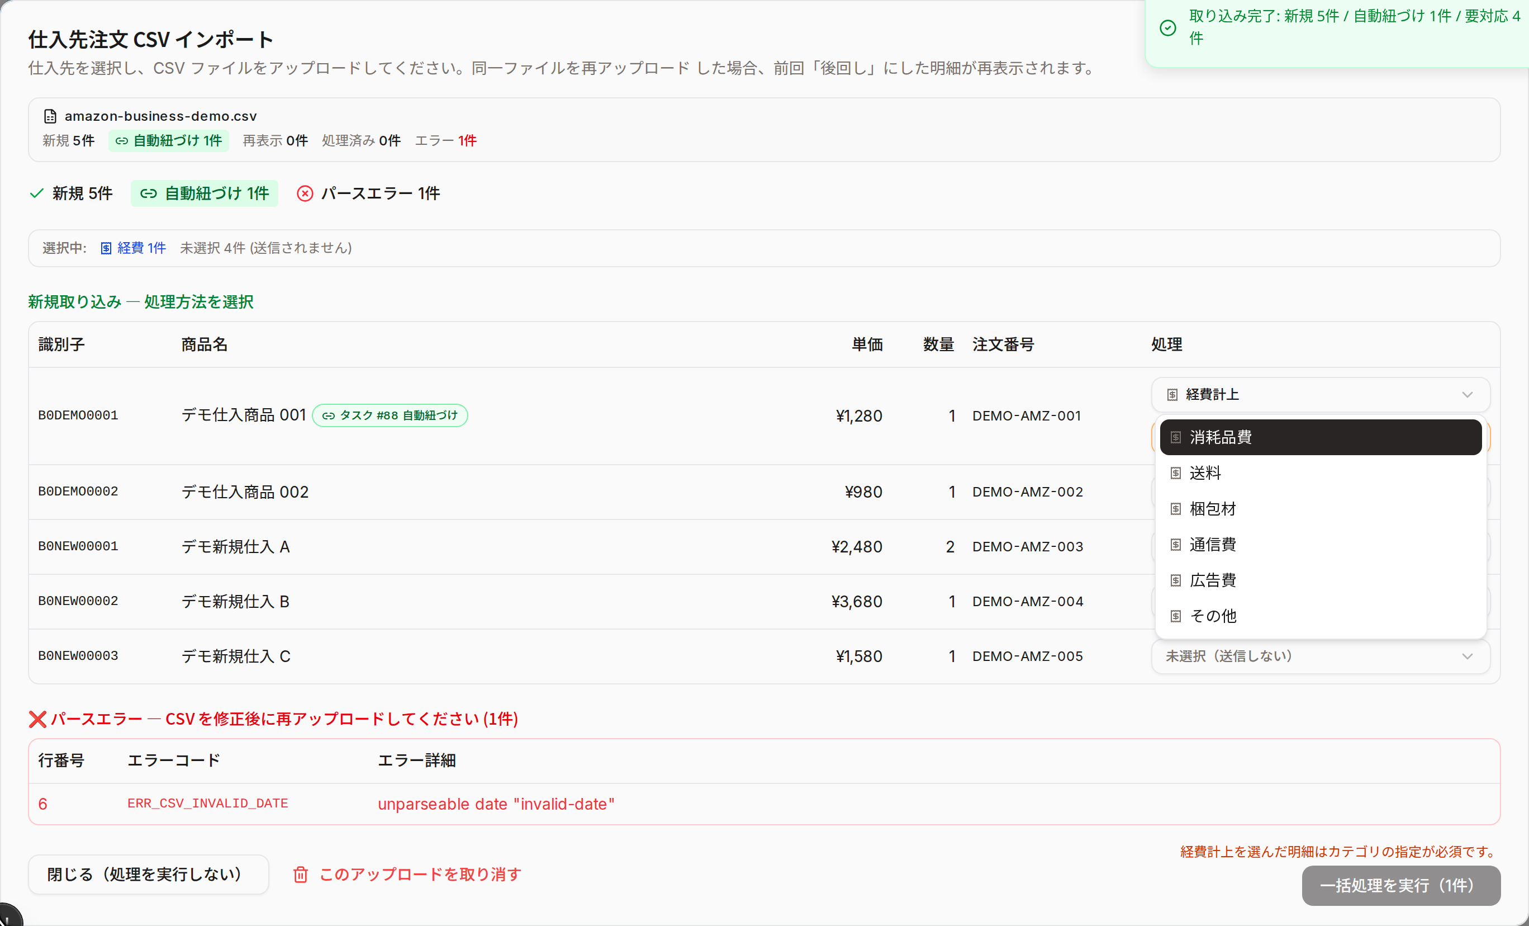Click the DEMO-AMZ-001 order number
This screenshot has width=1529, height=926.
[x=1027, y=415]
